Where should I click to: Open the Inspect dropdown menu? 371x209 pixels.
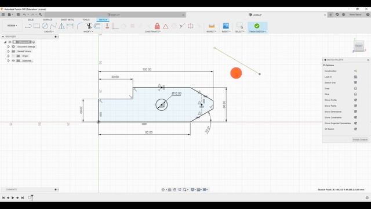[211, 31]
